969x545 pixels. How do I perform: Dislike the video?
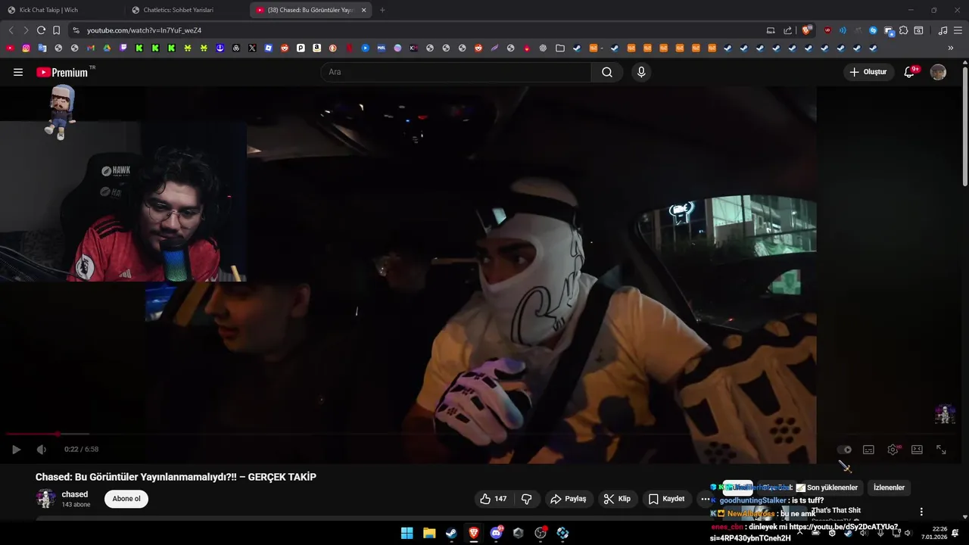(527, 499)
